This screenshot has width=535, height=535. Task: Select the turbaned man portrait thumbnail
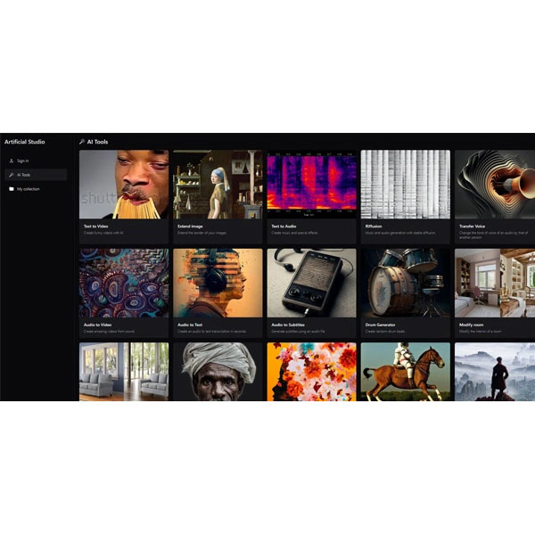coord(217,372)
